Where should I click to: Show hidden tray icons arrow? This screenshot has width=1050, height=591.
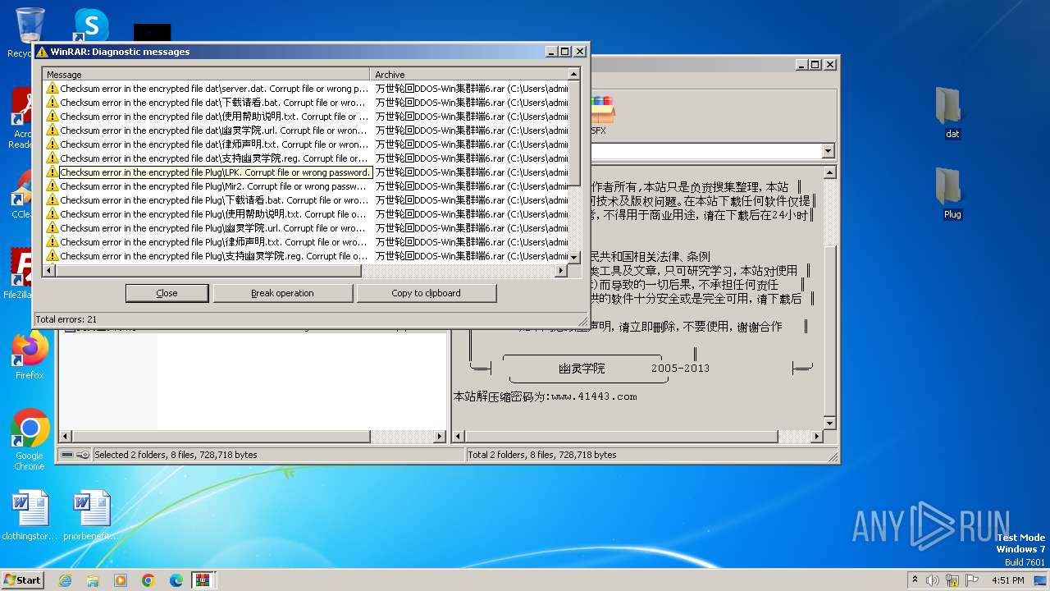915,580
